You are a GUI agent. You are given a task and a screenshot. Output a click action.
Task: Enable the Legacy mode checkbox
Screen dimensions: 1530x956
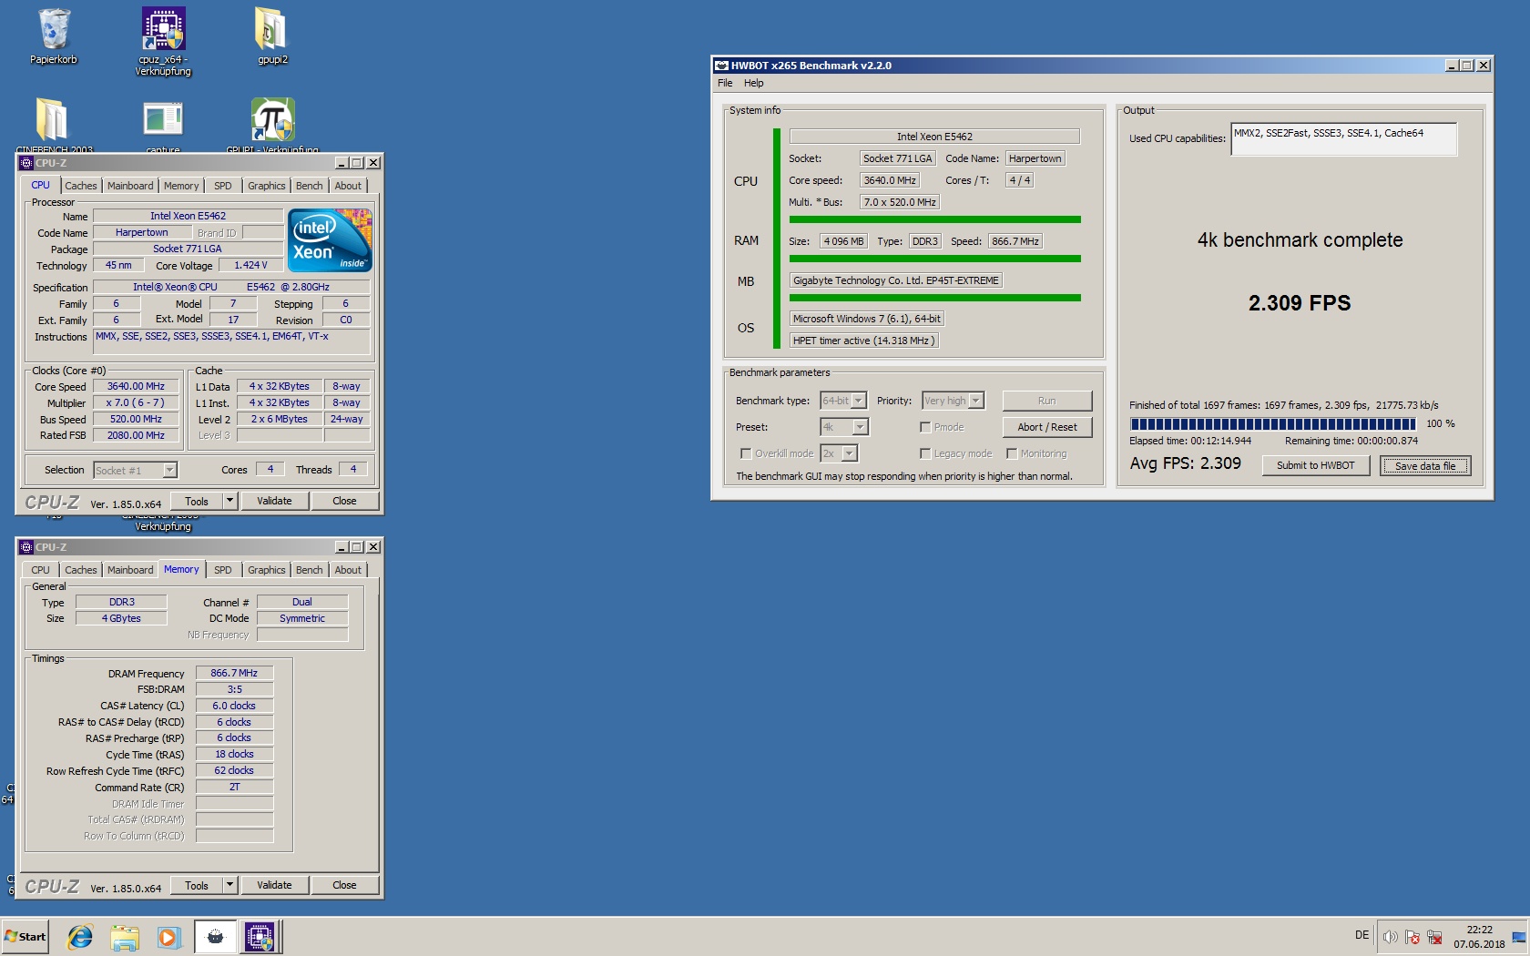coord(925,453)
